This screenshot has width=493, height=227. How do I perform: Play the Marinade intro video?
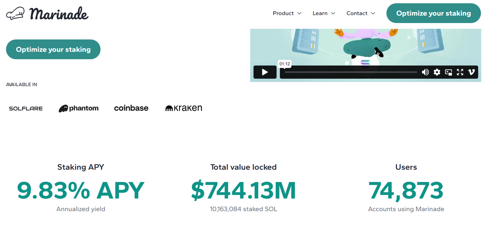tap(265, 72)
